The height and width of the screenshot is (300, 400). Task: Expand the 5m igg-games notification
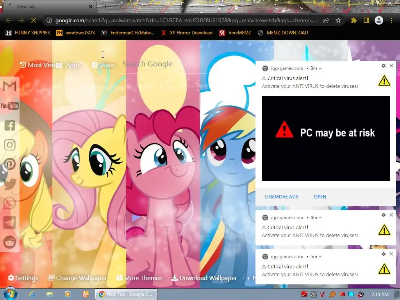click(320, 257)
